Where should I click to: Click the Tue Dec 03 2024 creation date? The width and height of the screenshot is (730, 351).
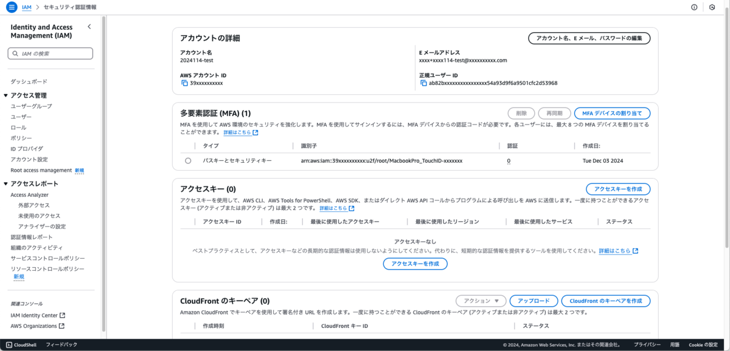[603, 161]
